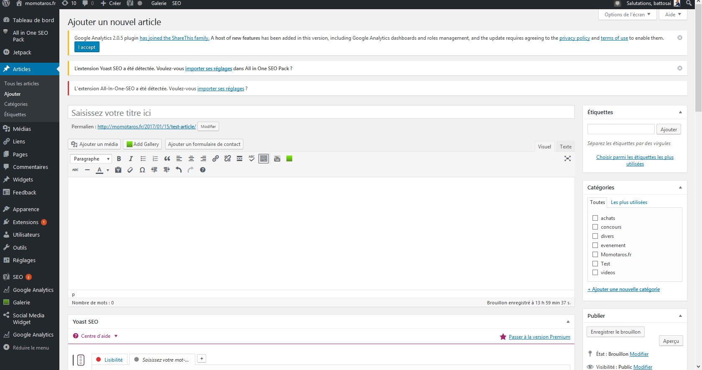This screenshot has height=370, width=702.
Task: Click the green gallery toolbar icon
Action: 289,159
